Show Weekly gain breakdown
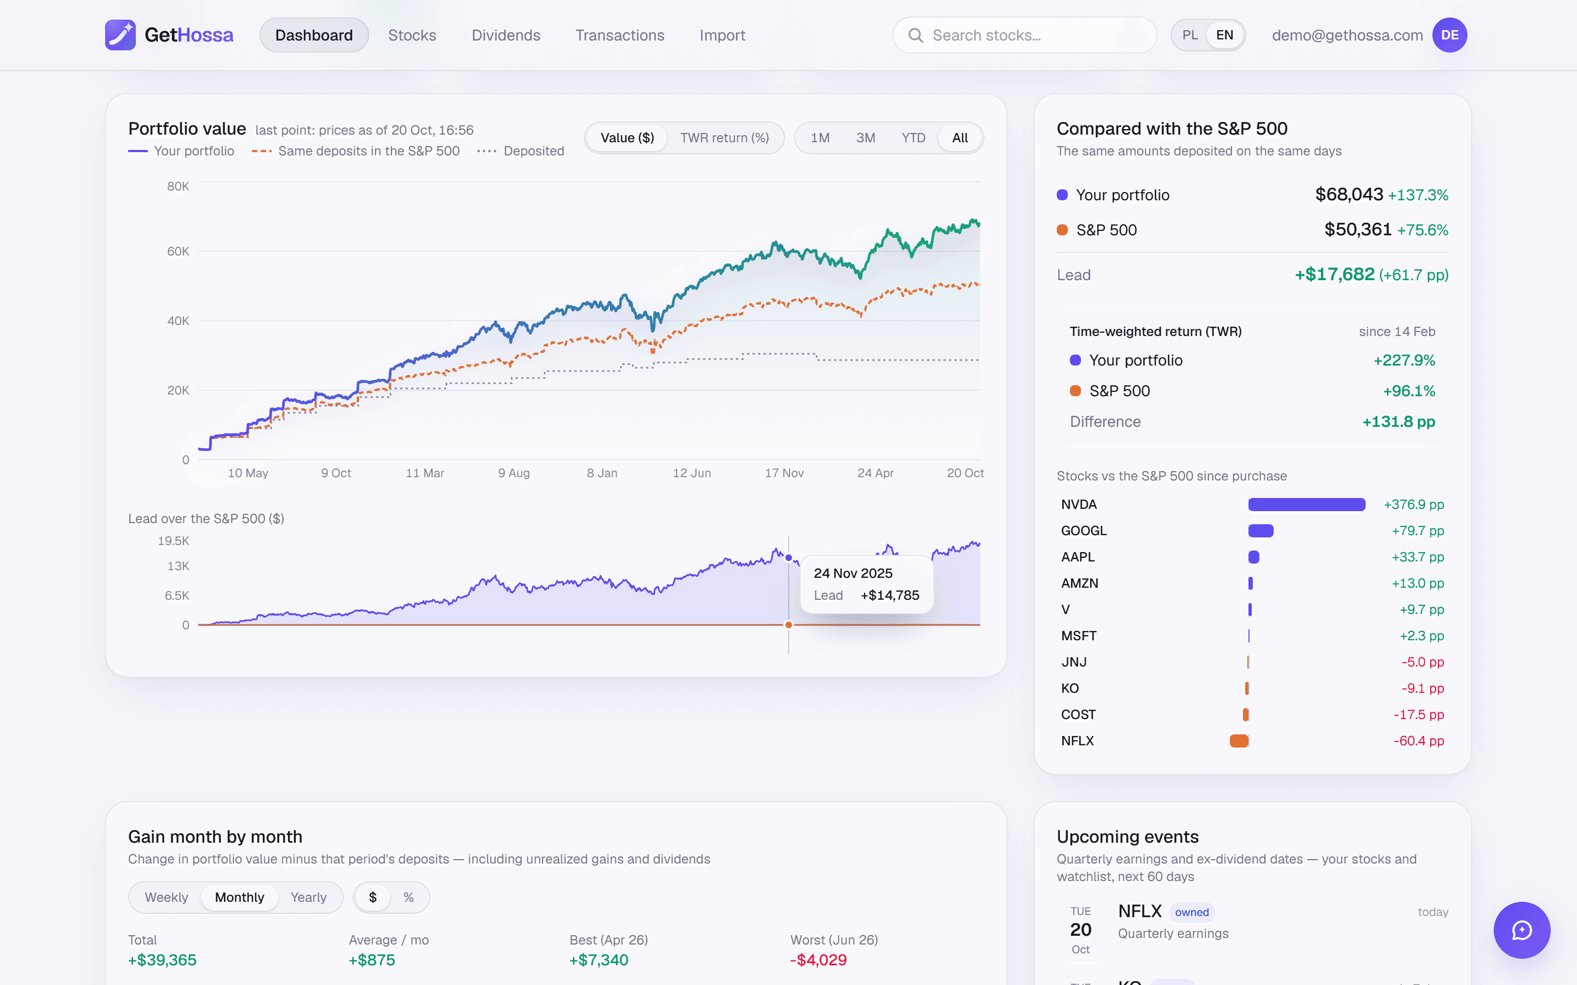 click(x=166, y=897)
